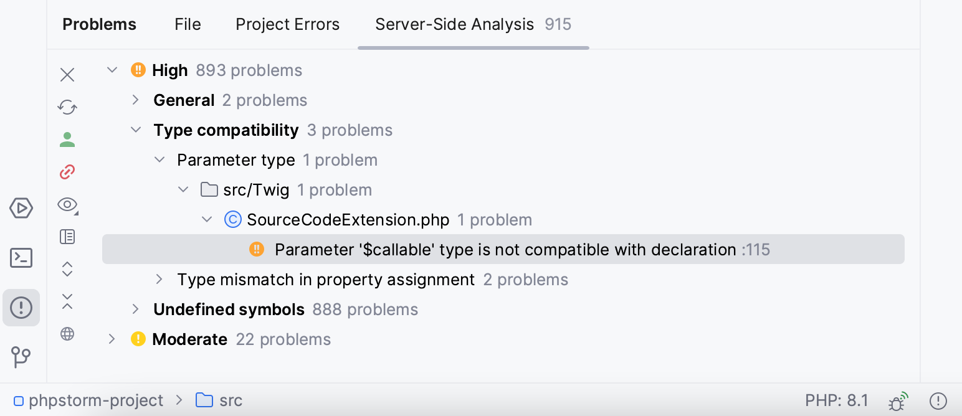Open the globe icon to view results online
Image resolution: width=962 pixels, height=416 pixels.
pyautogui.click(x=67, y=334)
